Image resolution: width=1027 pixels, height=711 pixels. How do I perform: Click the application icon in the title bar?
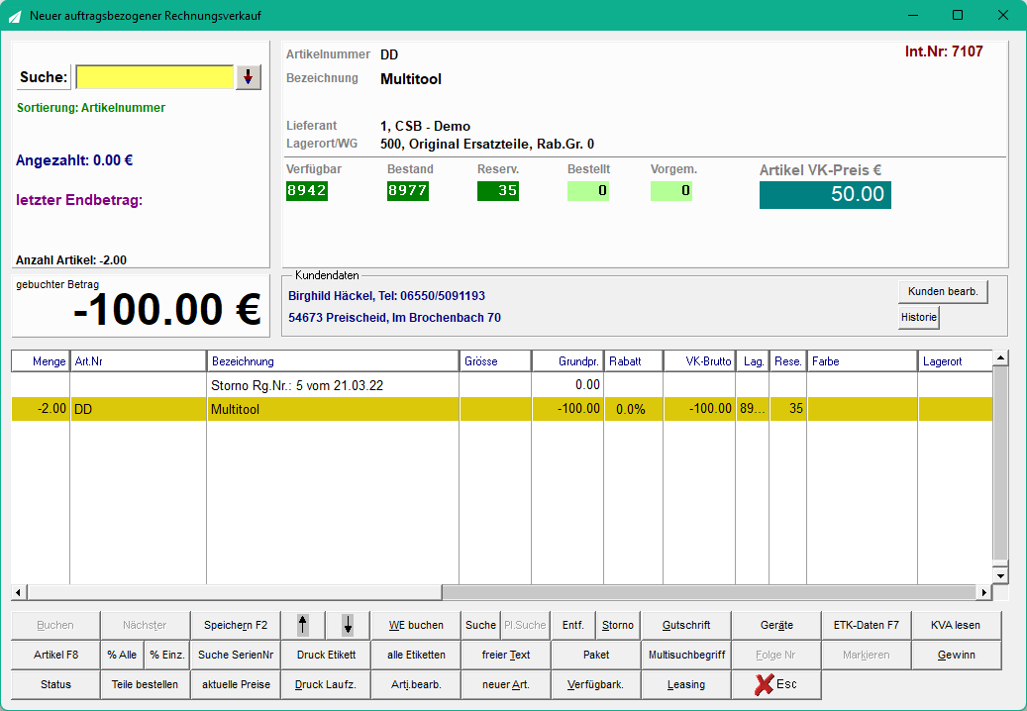click(15, 16)
